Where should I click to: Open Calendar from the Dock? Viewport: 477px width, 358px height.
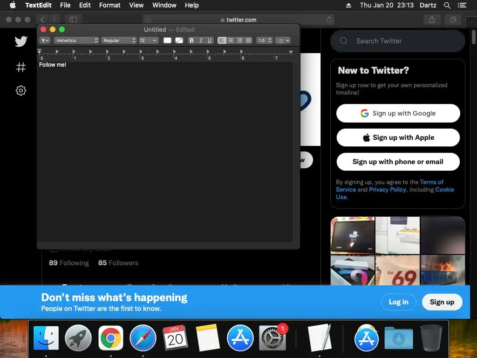point(175,338)
